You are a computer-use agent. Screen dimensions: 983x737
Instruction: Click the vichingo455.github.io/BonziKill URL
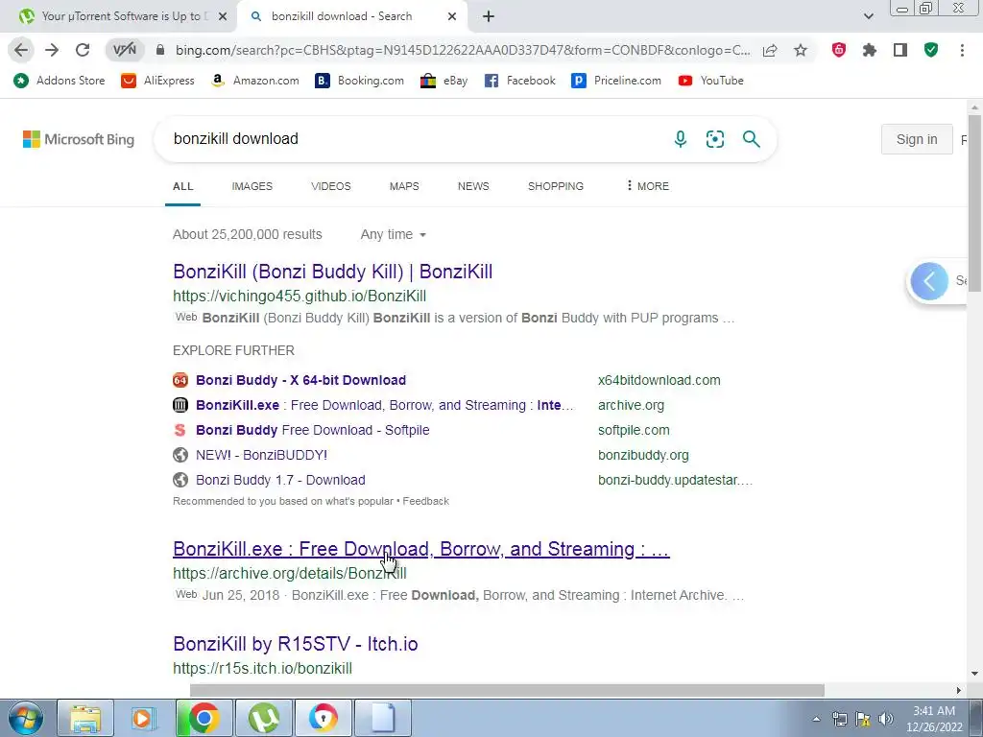click(x=300, y=297)
